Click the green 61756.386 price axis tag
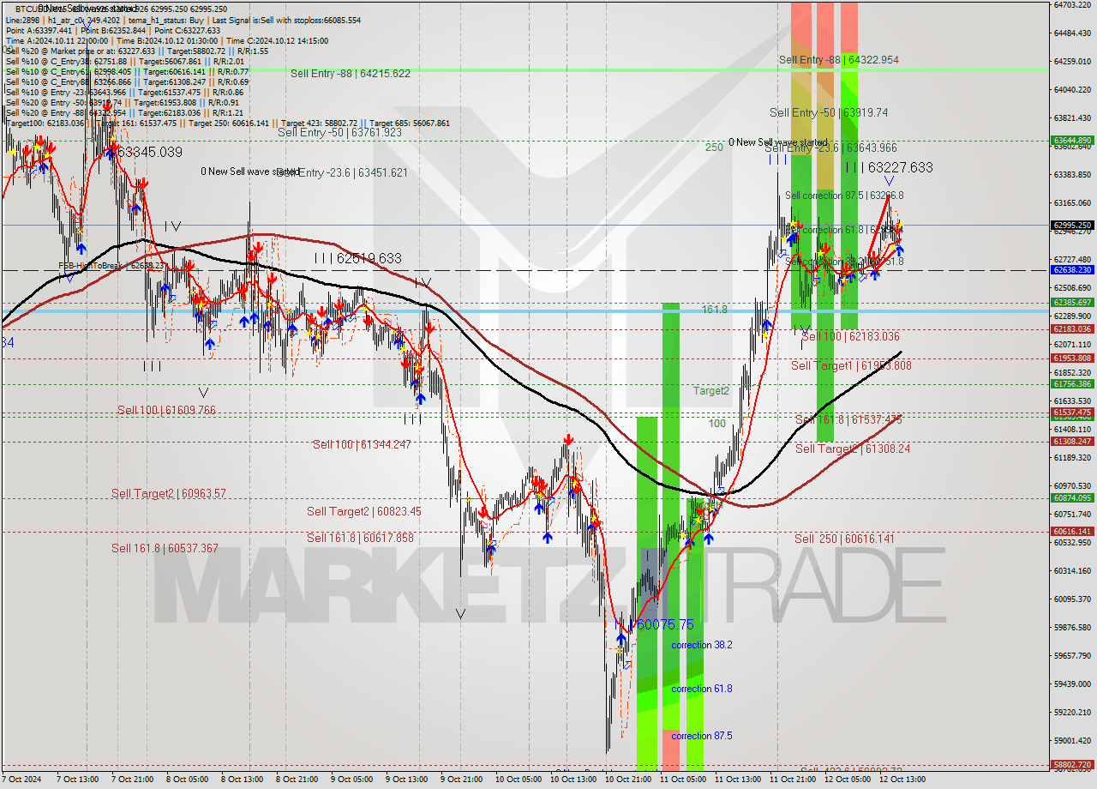This screenshot has width=1097, height=789. pyautogui.click(x=1071, y=383)
